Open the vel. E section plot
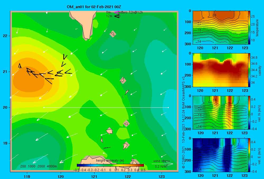 click(220, 155)
